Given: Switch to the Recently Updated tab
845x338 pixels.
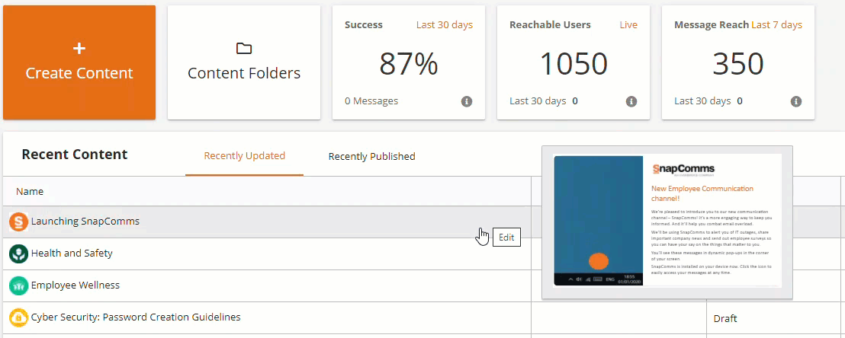Looking at the screenshot, I should click(x=244, y=156).
